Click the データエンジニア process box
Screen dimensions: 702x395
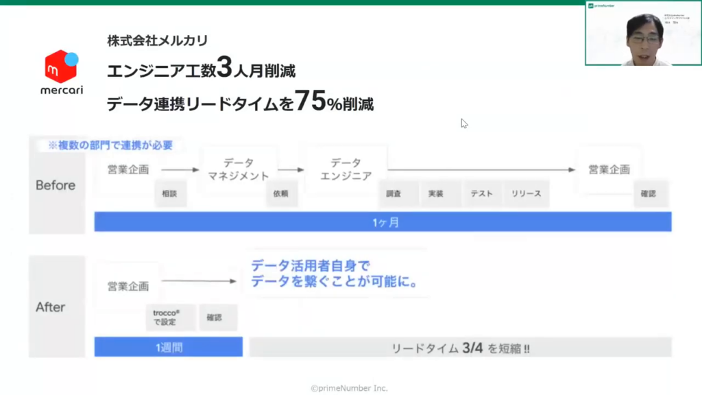click(346, 169)
